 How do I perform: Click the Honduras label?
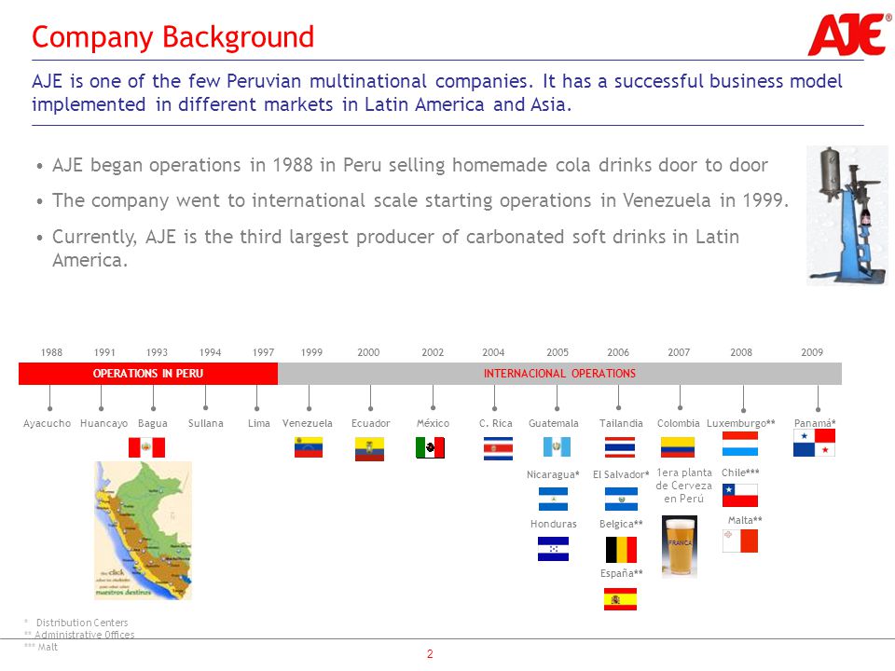[553, 524]
